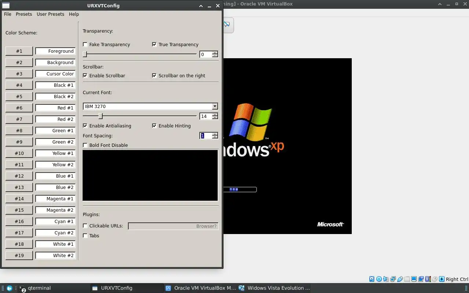Click VirtualBox network adapters status icon
The width and height of the screenshot is (469, 293).
pyautogui.click(x=393, y=279)
